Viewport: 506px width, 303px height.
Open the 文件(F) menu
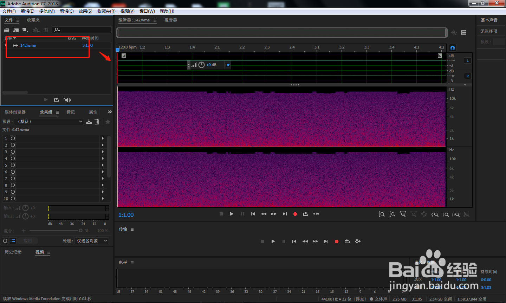[9, 11]
